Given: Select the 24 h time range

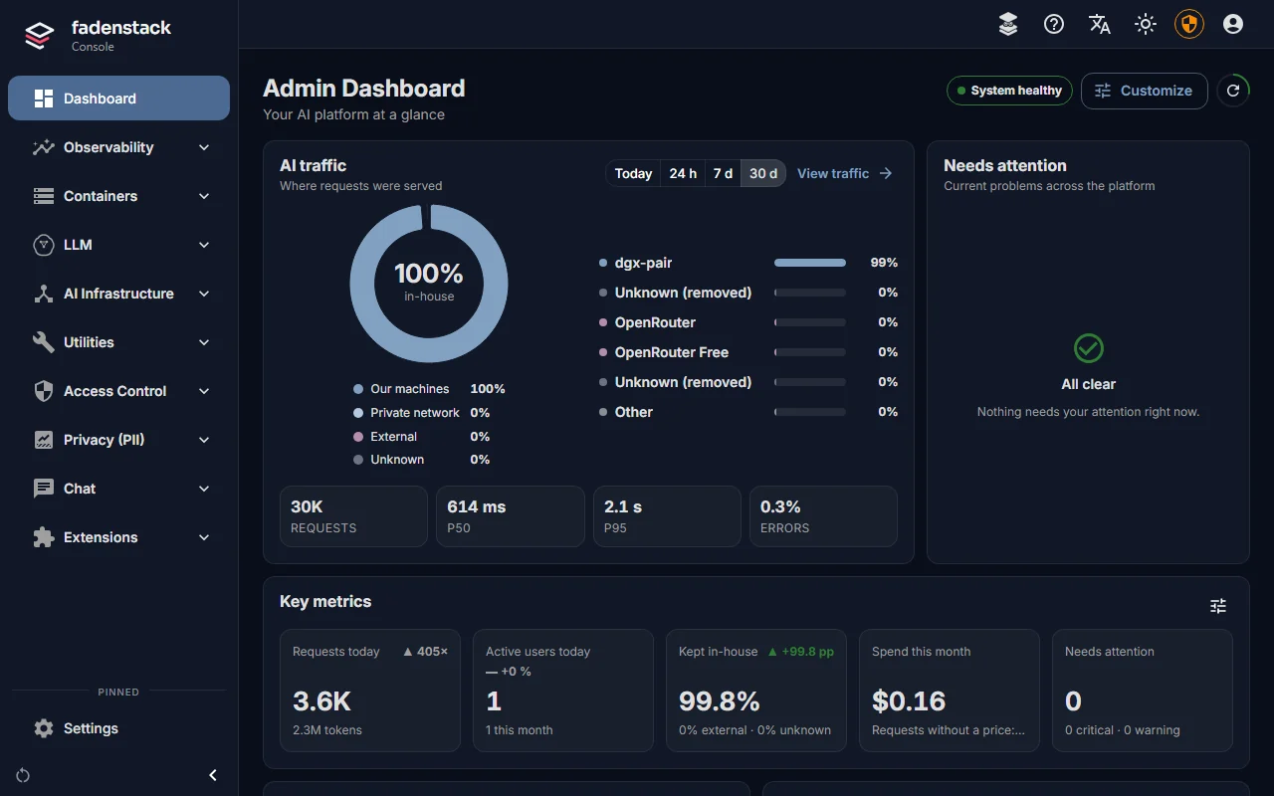Looking at the screenshot, I should (683, 173).
